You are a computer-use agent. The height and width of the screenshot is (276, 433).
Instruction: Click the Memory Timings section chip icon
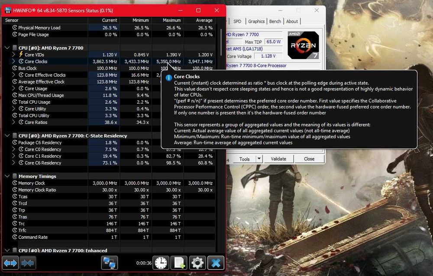15,176
